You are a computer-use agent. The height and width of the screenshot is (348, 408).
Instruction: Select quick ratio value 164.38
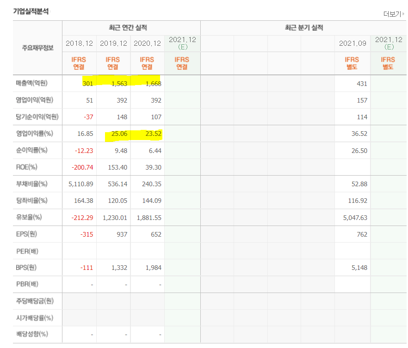coord(84,201)
